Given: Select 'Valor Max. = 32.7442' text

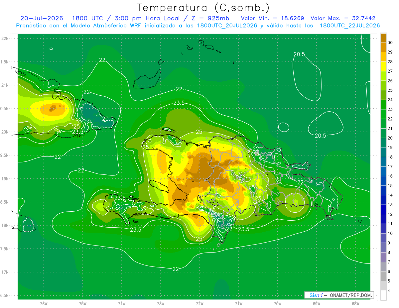Looking at the screenshot, I should pyautogui.click(x=343, y=18).
